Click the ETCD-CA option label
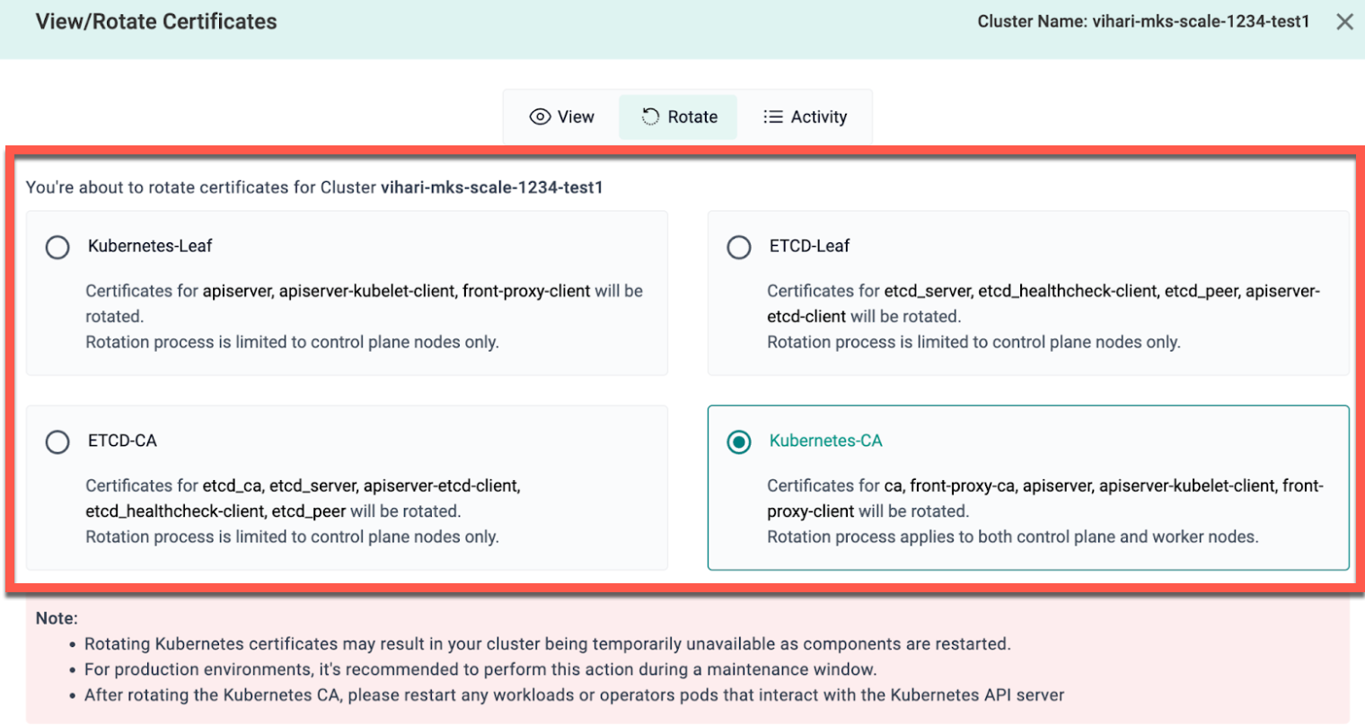Image resolution: width=1365 pixels, height=725 pixels. click(122, 441)
